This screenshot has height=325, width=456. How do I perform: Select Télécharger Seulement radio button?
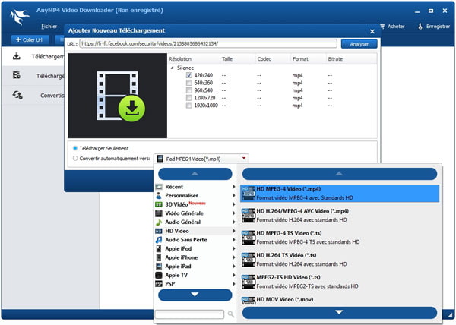tap(74, 148)
